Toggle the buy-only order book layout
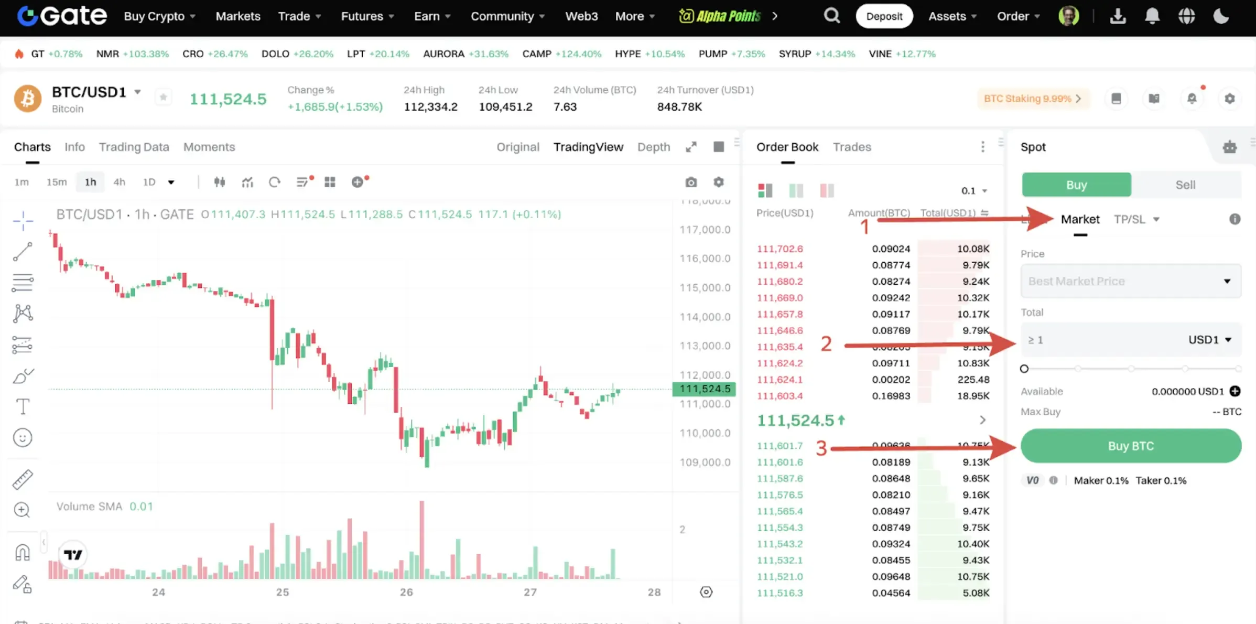This screenshot has width=1256, height=624. tap(796, 190)
